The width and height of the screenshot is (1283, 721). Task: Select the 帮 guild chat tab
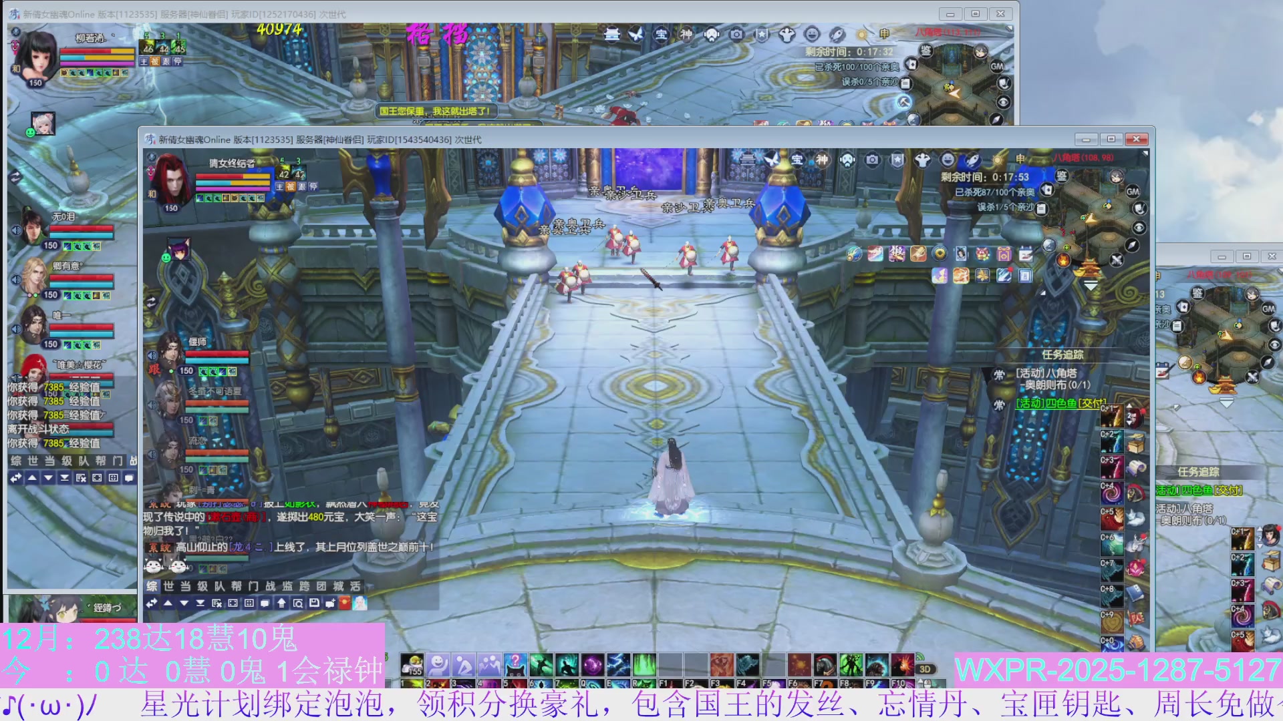point(237,586)
